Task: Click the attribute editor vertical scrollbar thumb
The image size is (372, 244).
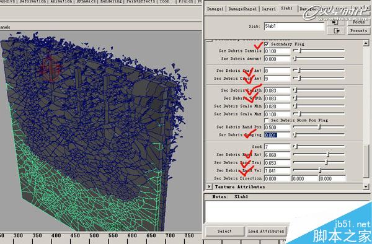Action: pos(366,161)
